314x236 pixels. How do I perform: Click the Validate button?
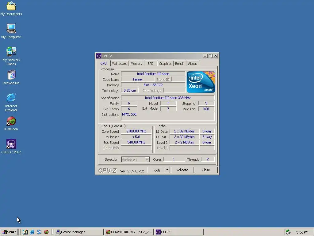(x=182, y=170)
